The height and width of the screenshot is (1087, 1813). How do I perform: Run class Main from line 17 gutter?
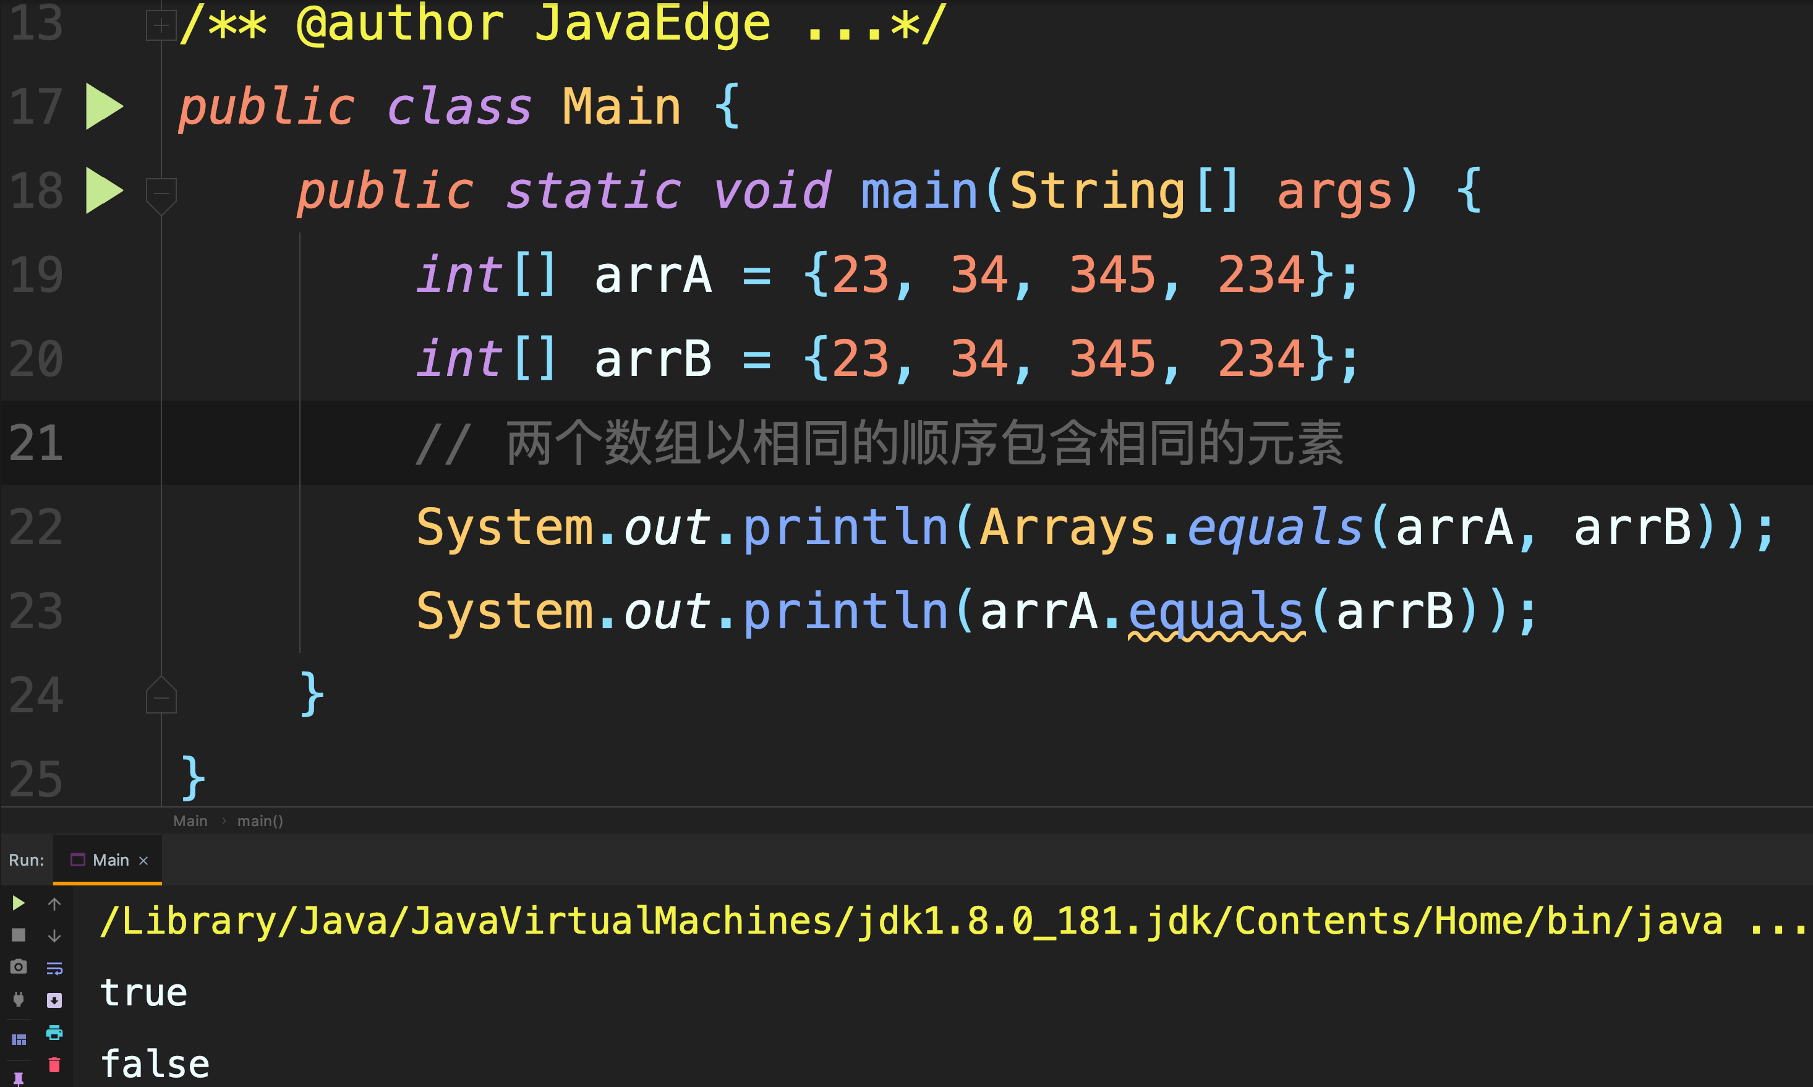[104, 107]
